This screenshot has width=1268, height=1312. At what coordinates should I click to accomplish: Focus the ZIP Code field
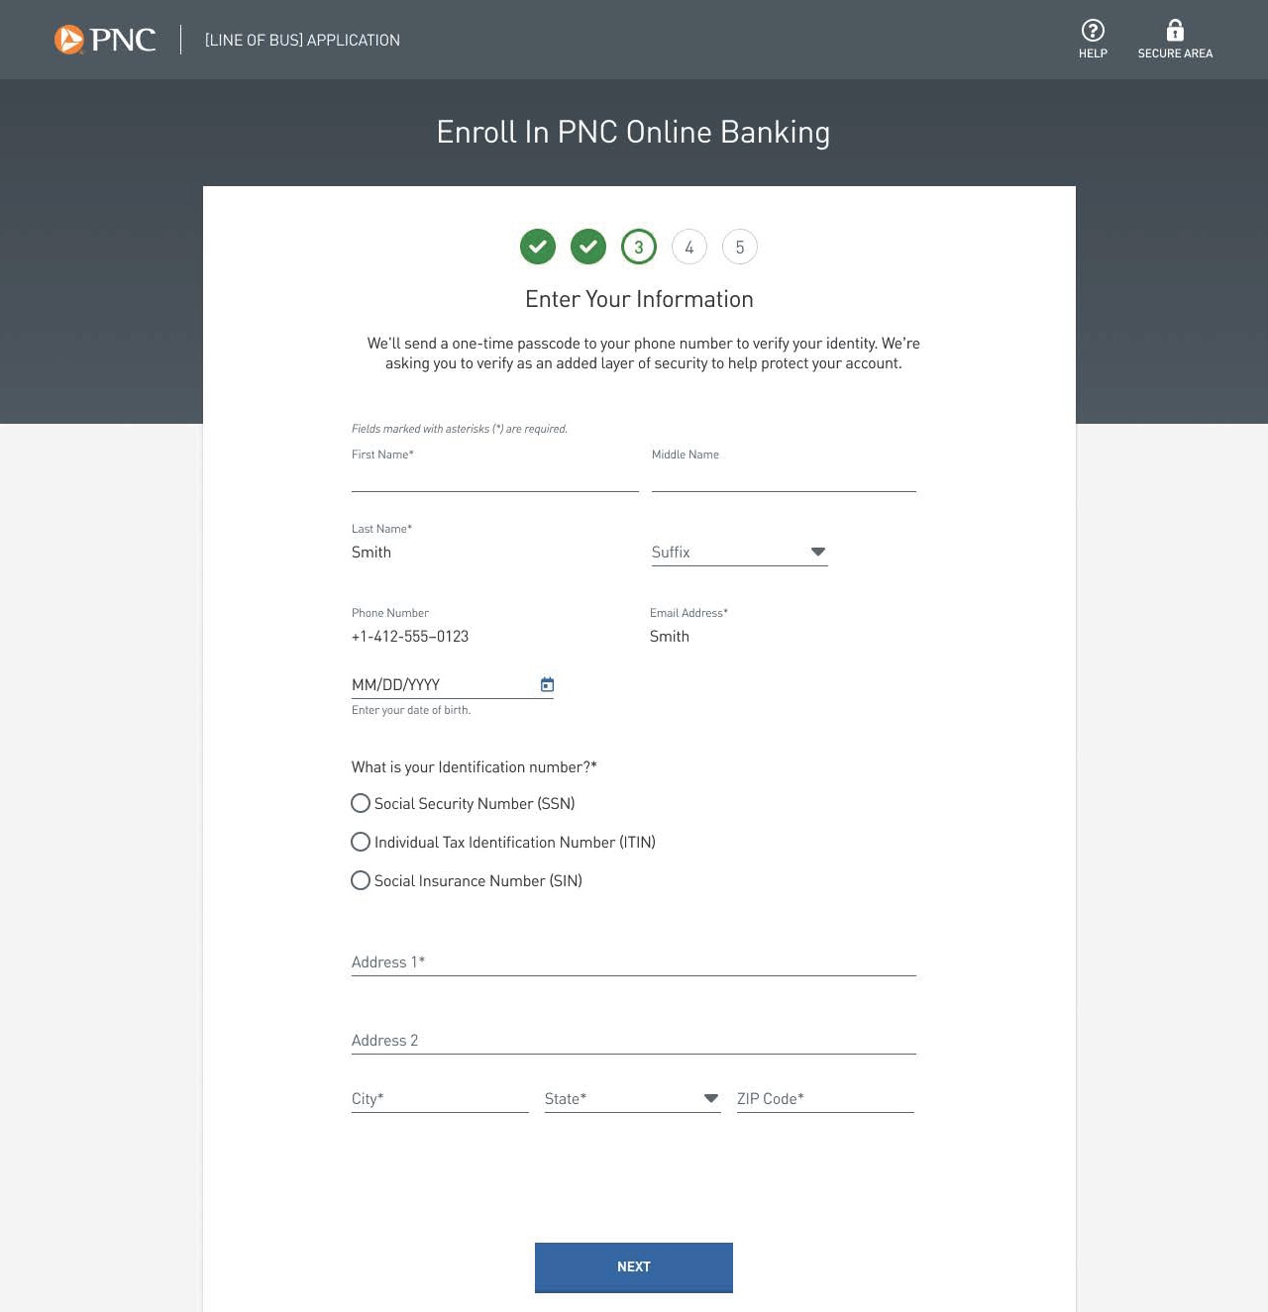824,1098
